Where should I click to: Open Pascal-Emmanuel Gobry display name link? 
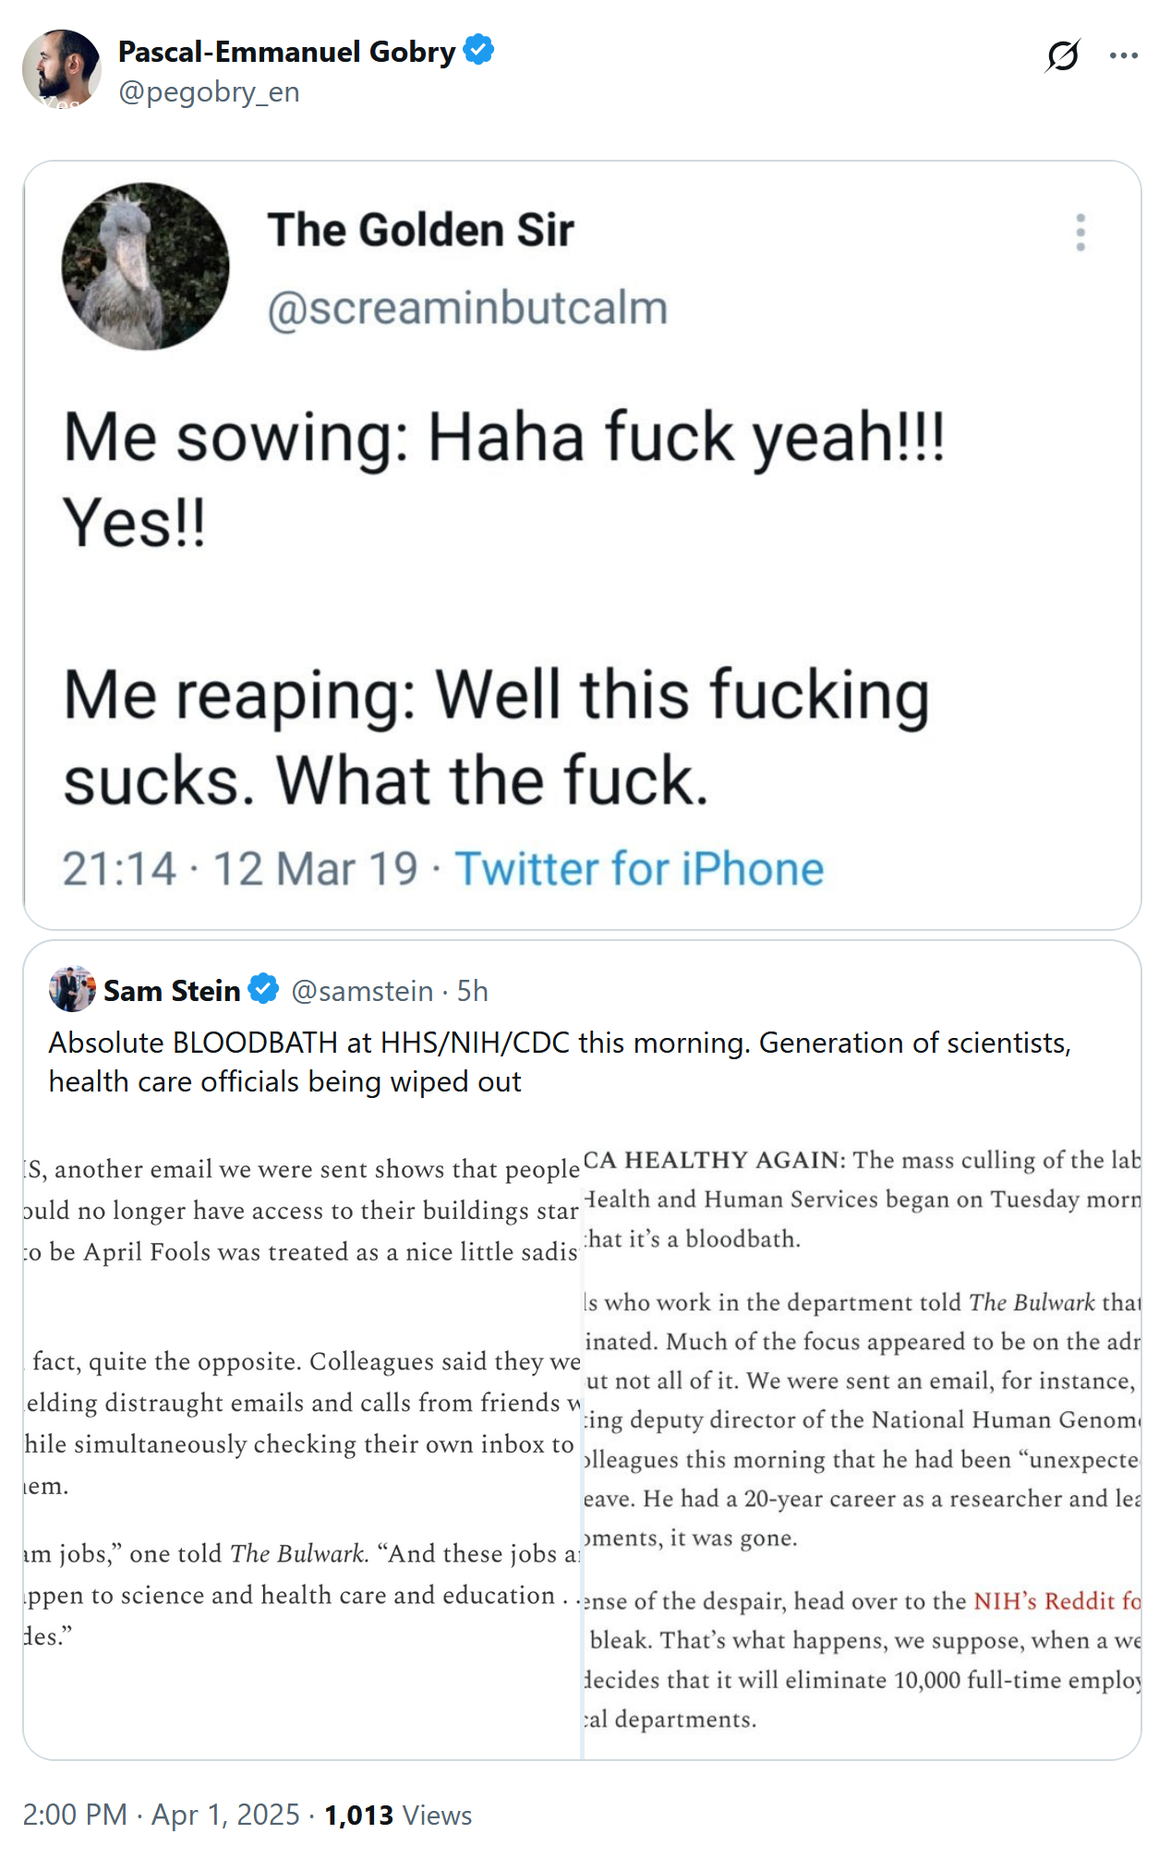[x=286, y=52]
